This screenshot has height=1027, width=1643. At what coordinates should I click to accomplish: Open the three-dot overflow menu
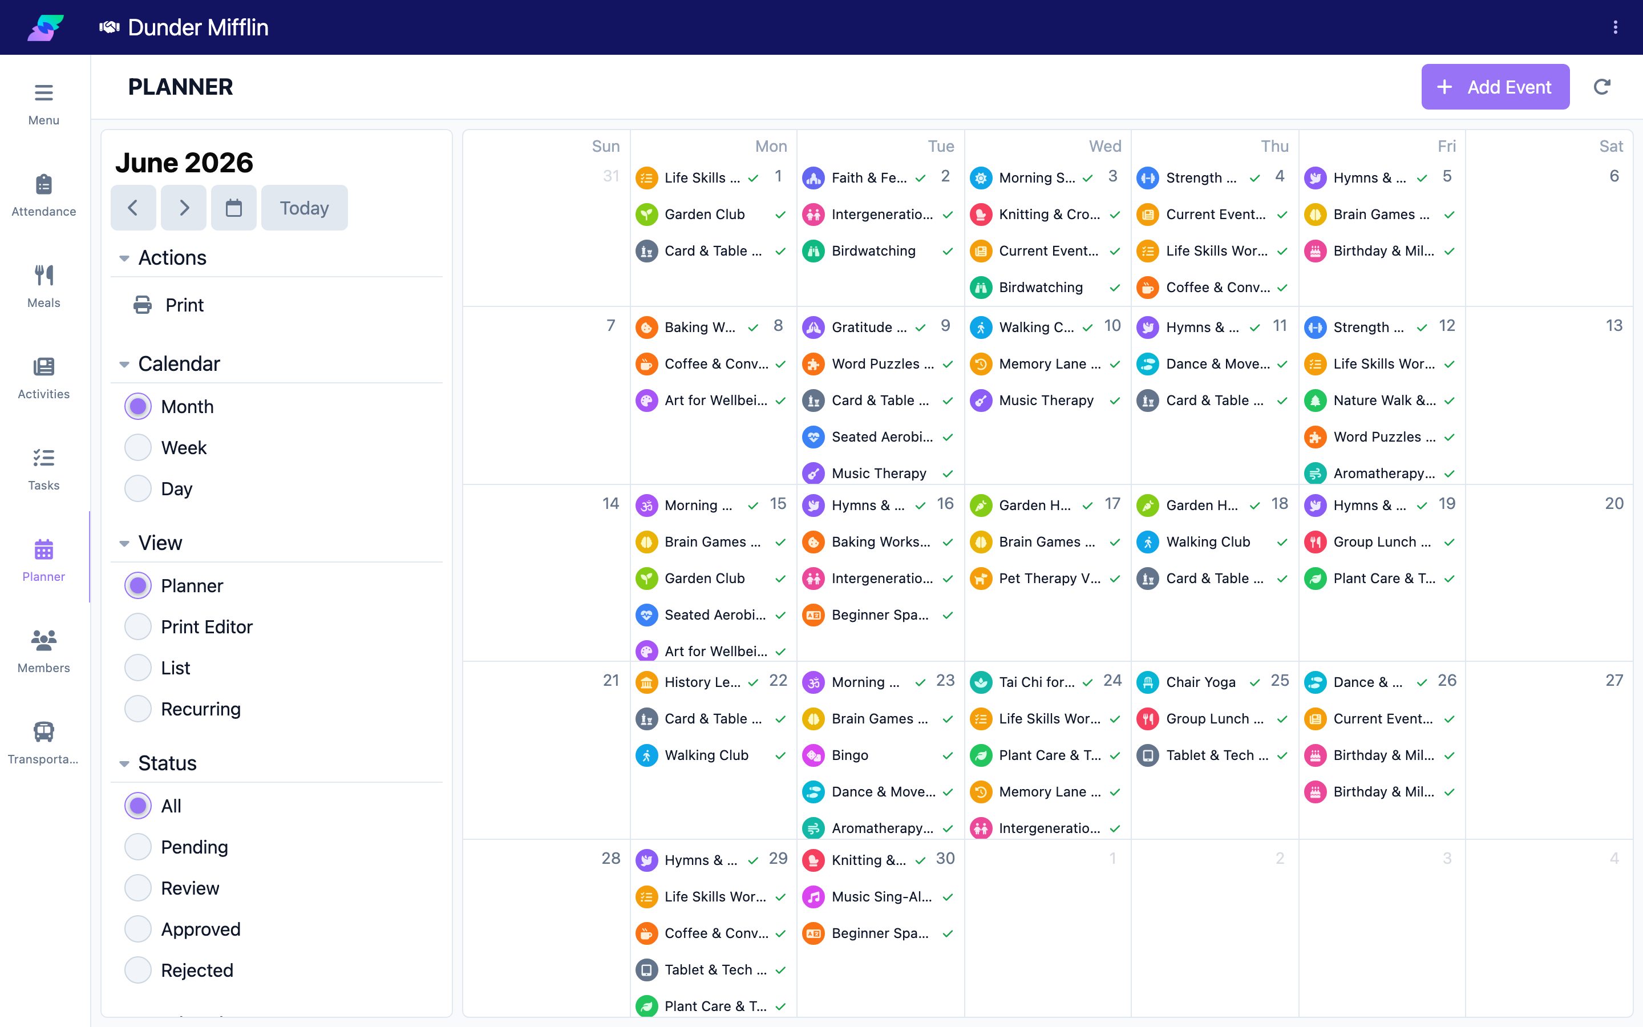click(x=1615, y=27)
